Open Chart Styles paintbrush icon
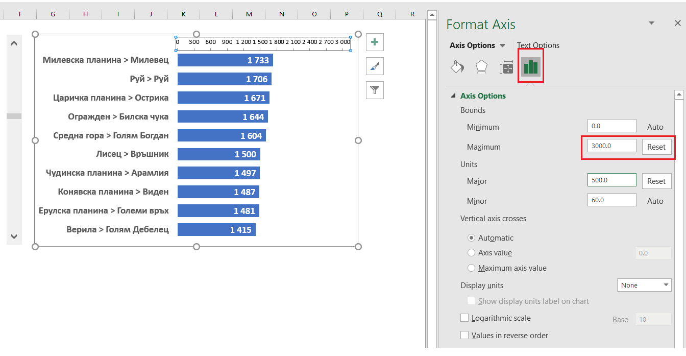Viewport: 686px width, 356px height. [375, 66]
